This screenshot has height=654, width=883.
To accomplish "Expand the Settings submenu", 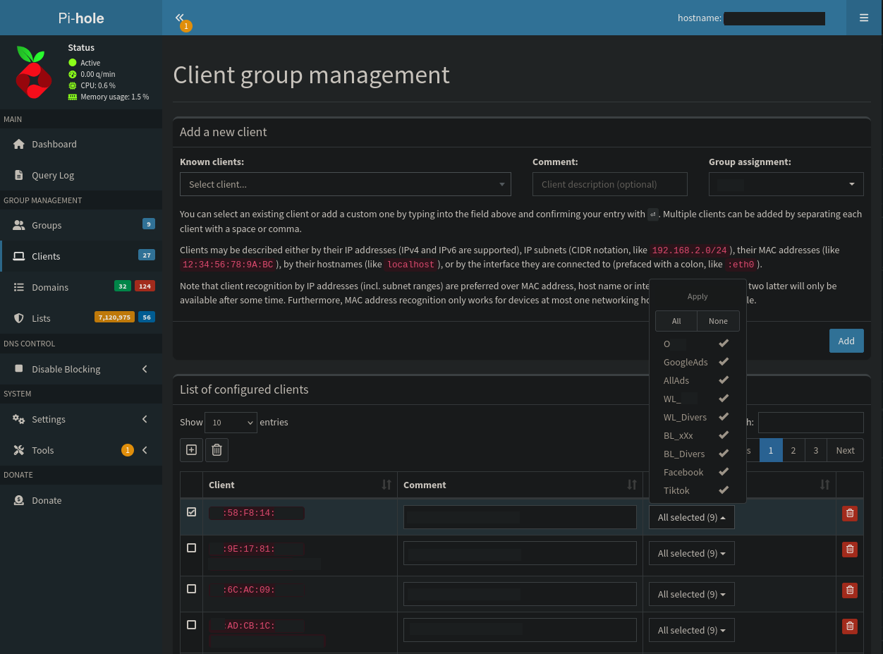I will (x=81, y=419).
